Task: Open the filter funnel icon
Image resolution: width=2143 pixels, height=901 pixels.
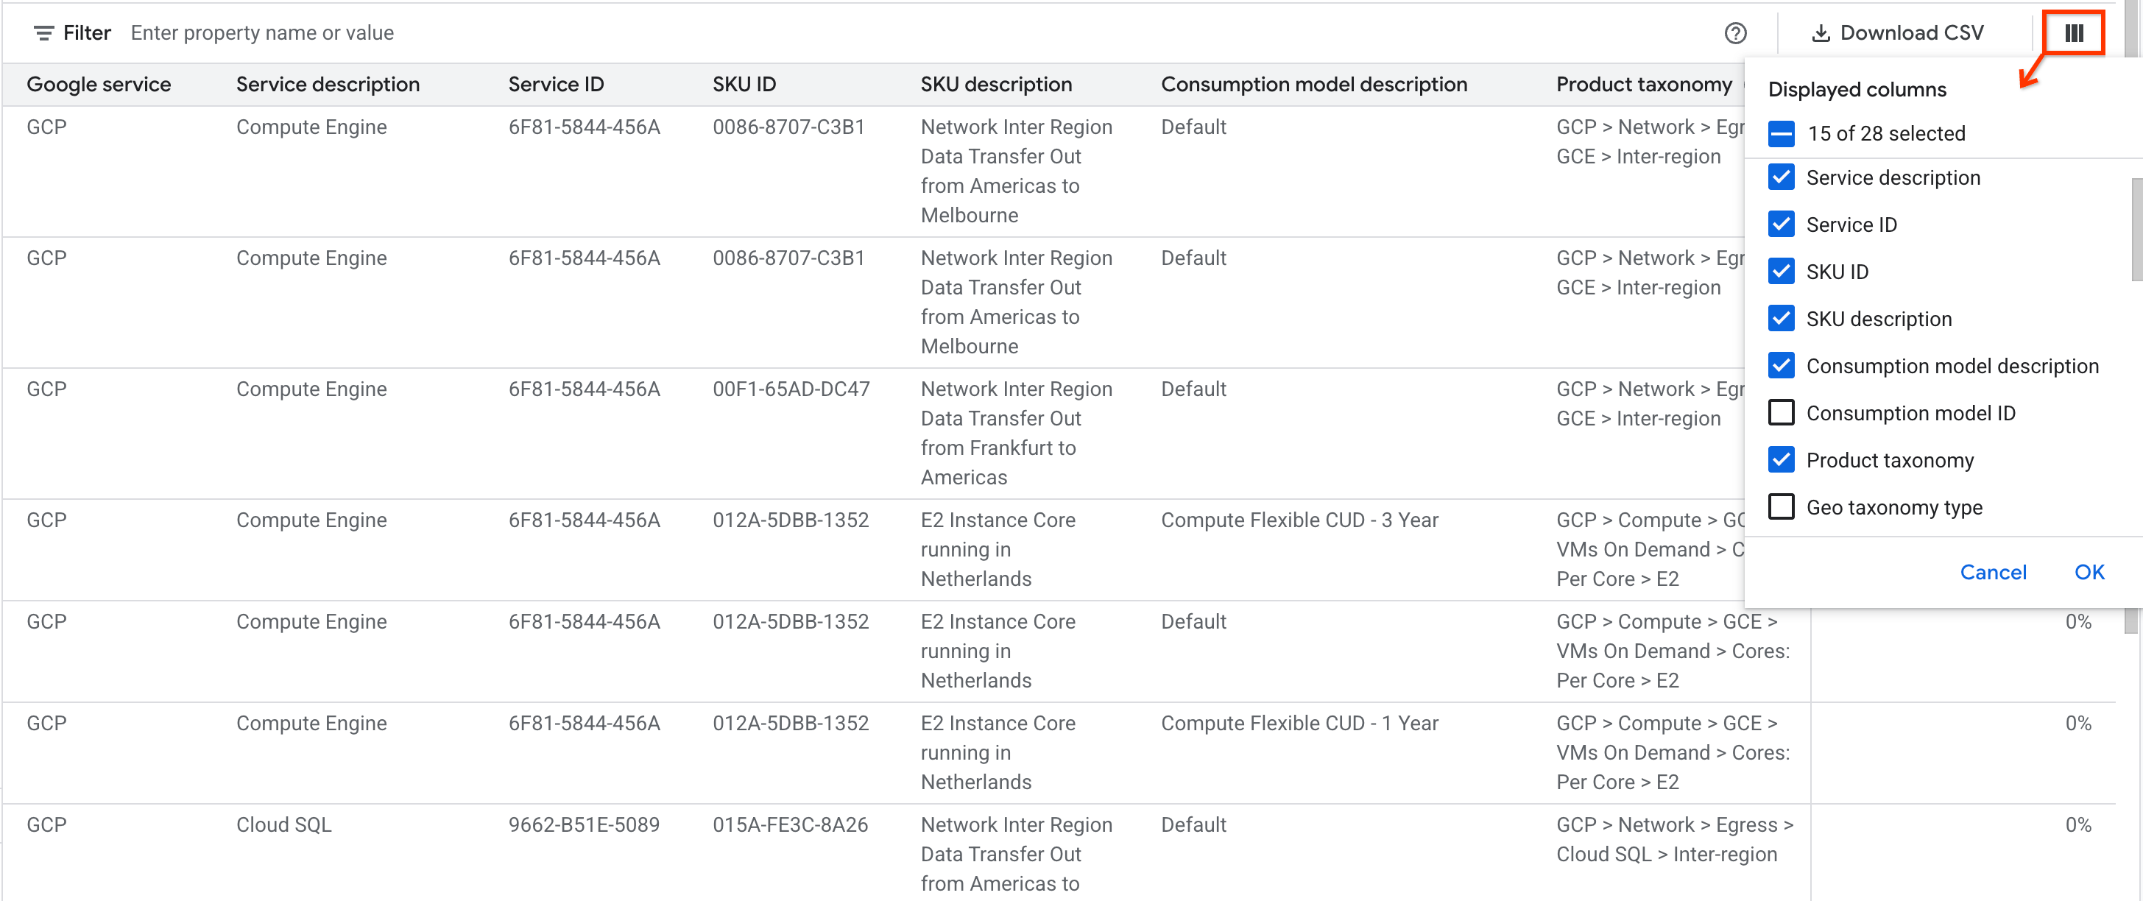Action: coord(43,32)
